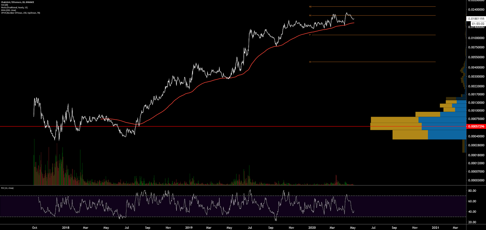The height and width of the screenshot is (230, 486).
Task: Select the Pivots (Traditional, Yearly, 15) legend
Action: click(14, 8)
